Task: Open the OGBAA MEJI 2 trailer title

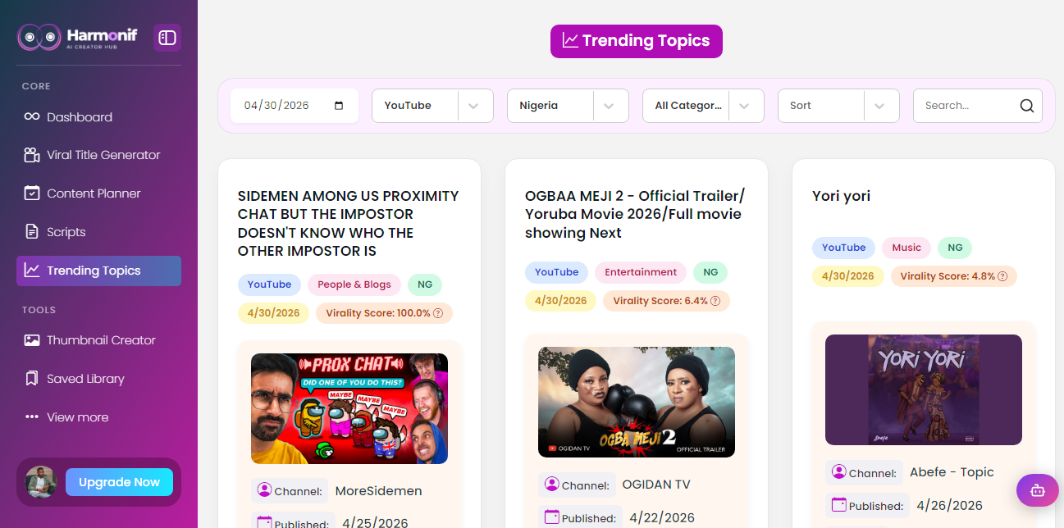Action: pos(633,214)
